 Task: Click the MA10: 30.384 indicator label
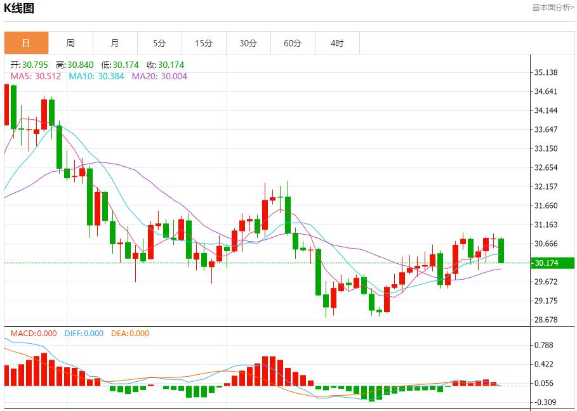pos(96,76)
